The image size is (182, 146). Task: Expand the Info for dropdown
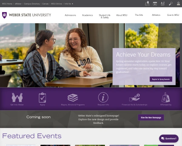pyautogui.click(x=69, y=4)
